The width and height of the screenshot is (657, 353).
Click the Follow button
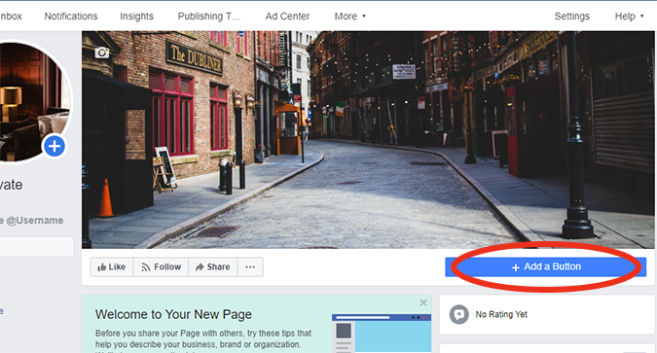point(161,266)
